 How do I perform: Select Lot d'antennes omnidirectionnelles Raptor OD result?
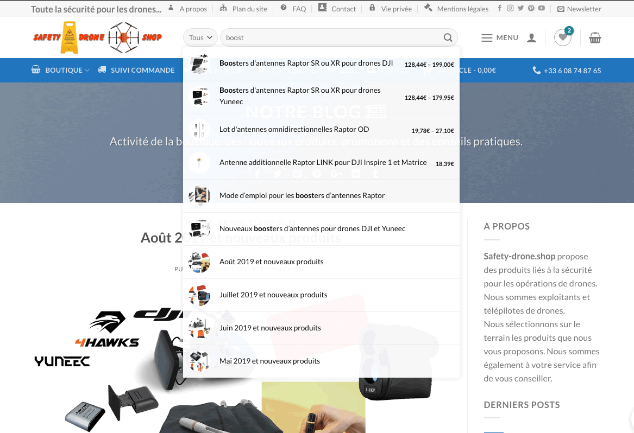coord(322,130)
